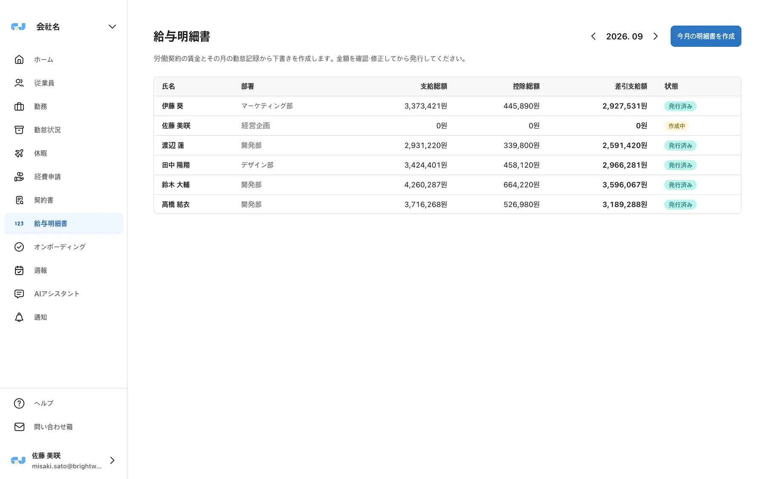Viewport: 767px width, 479px height.
Task: Open the AIアシスタント menu item
Action: coord(63,294)
